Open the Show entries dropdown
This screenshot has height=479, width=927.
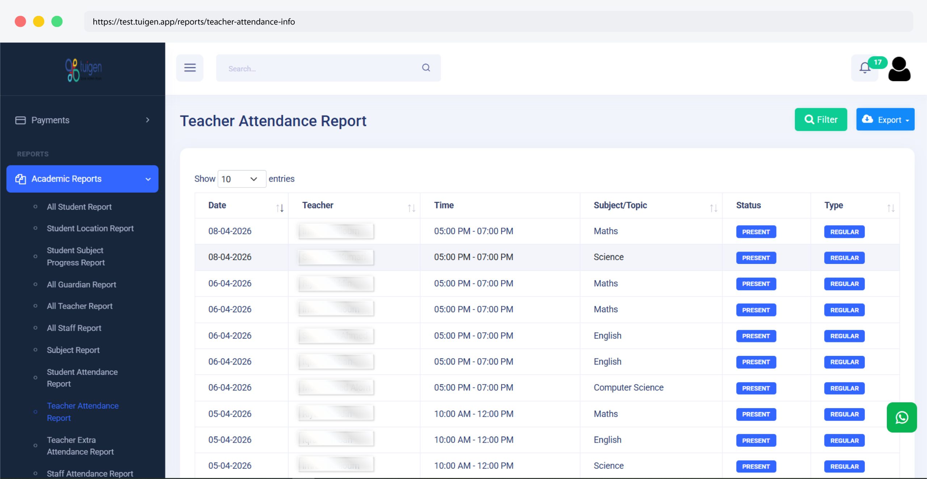click(241, 179)
